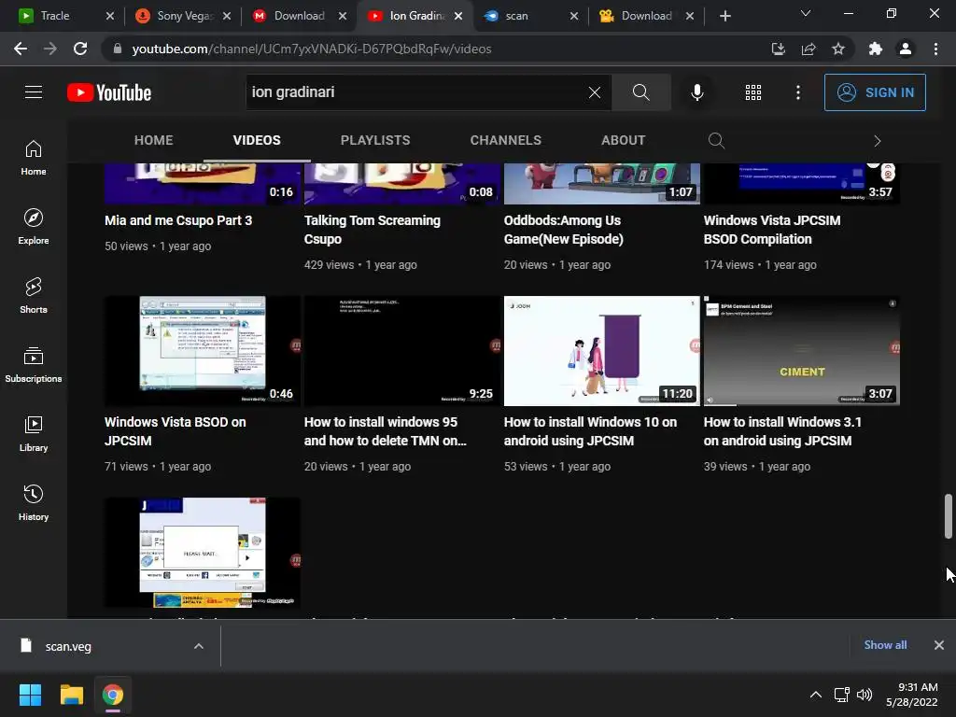
Task: View the site lock information
Action: pyautogui.click(x=118, y=49)
